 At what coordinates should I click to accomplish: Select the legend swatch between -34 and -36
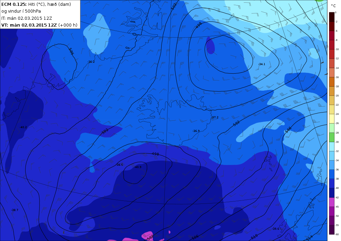click(332, 165)
